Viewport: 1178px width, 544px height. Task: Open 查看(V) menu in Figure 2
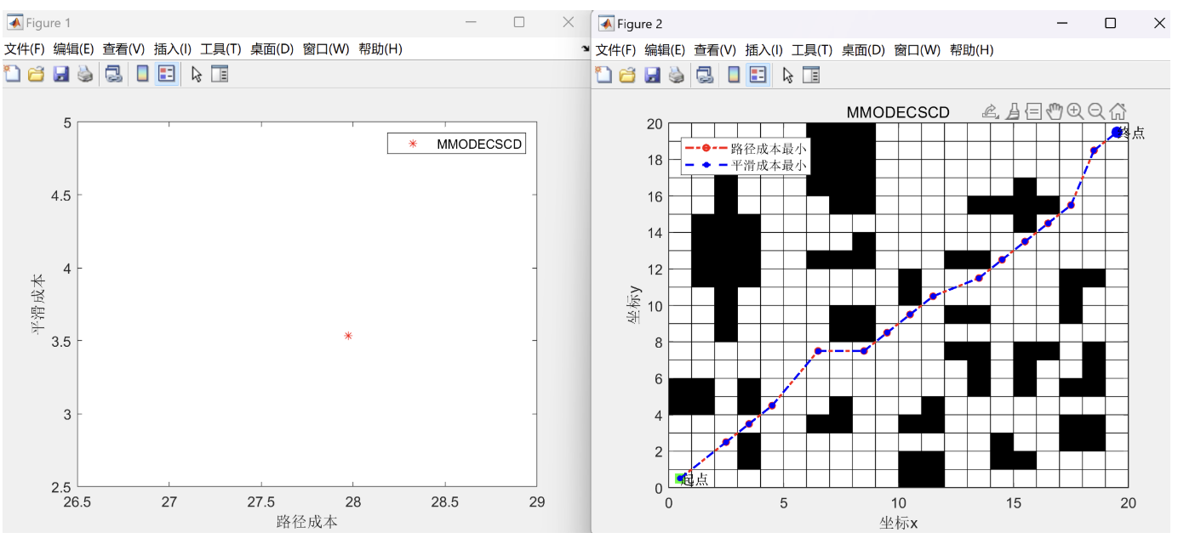716,50
